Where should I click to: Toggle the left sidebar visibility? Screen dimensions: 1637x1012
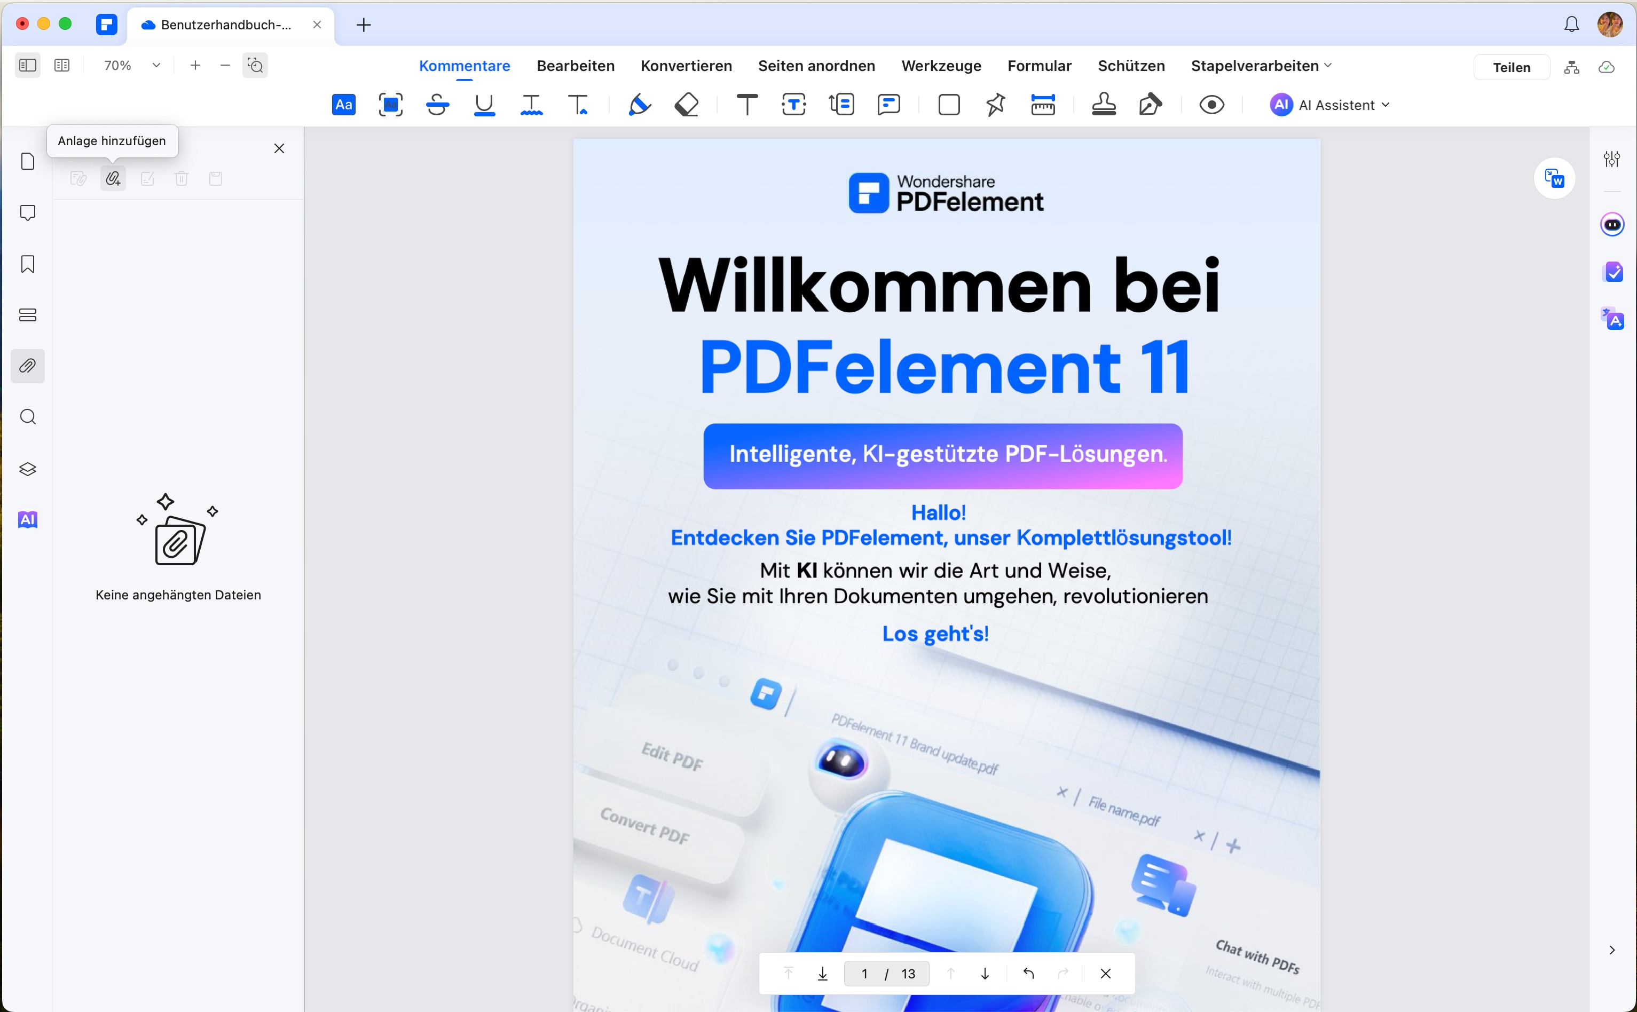[27, 65]
